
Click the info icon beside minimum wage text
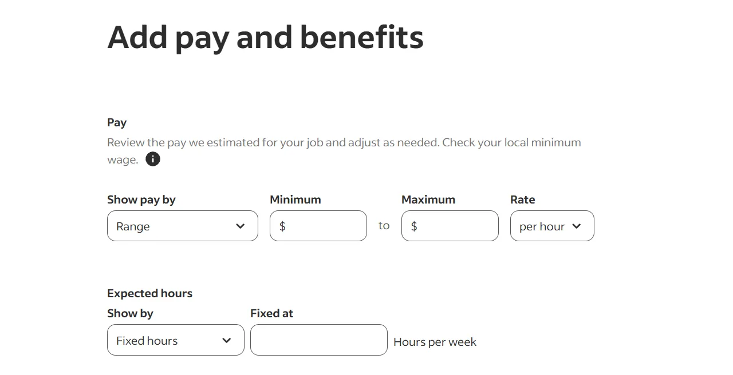[152, 159]
